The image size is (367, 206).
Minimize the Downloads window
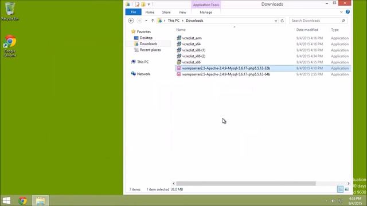click(327, 3)
